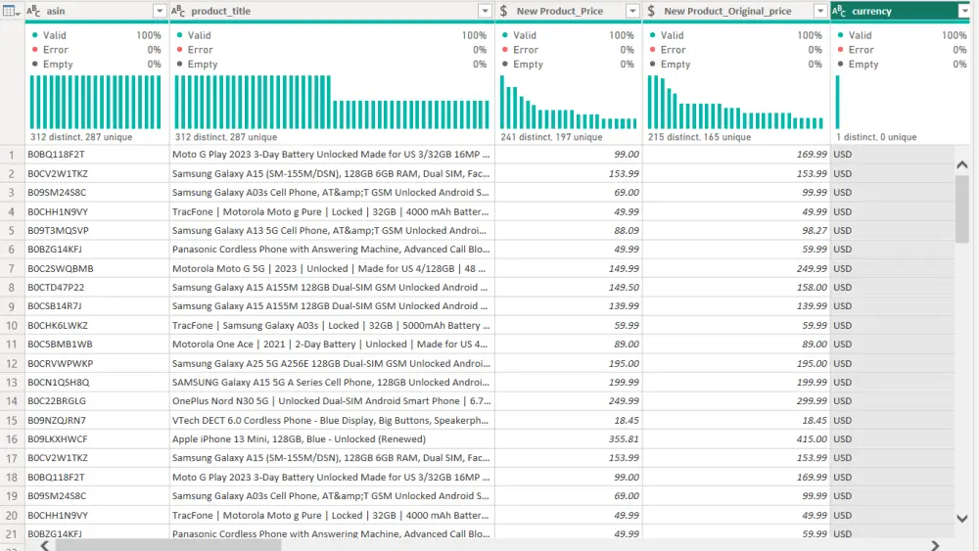Click the horizontal scrollbar left arrow
The height and width of the screenshot is (551, 979).
pyautogui.click(x=44, y=545)
